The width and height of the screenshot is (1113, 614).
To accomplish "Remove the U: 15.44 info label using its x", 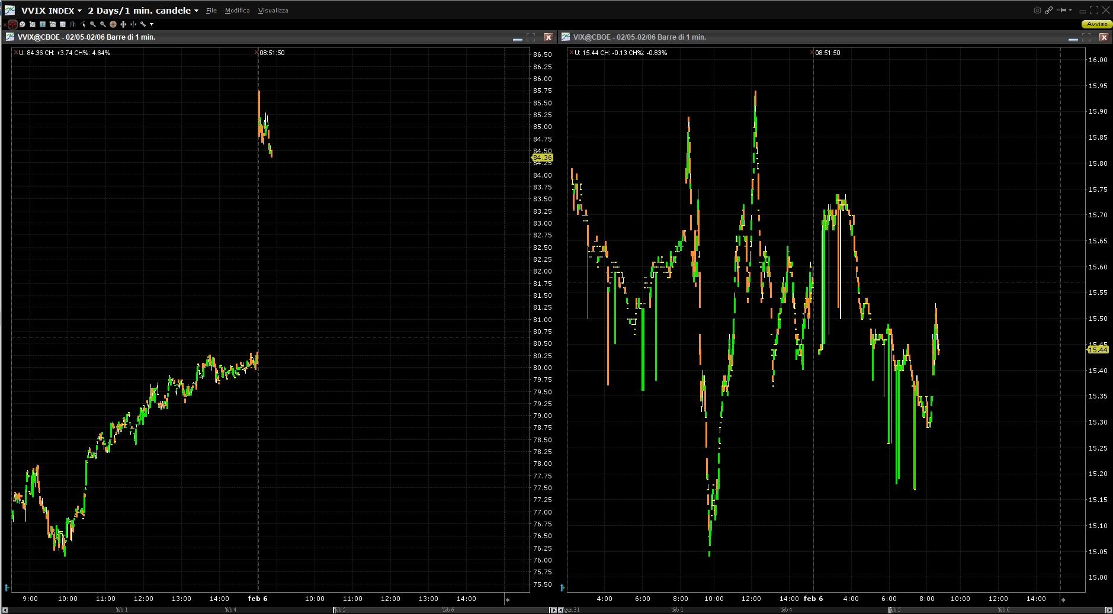I will [x=572, y=53].
